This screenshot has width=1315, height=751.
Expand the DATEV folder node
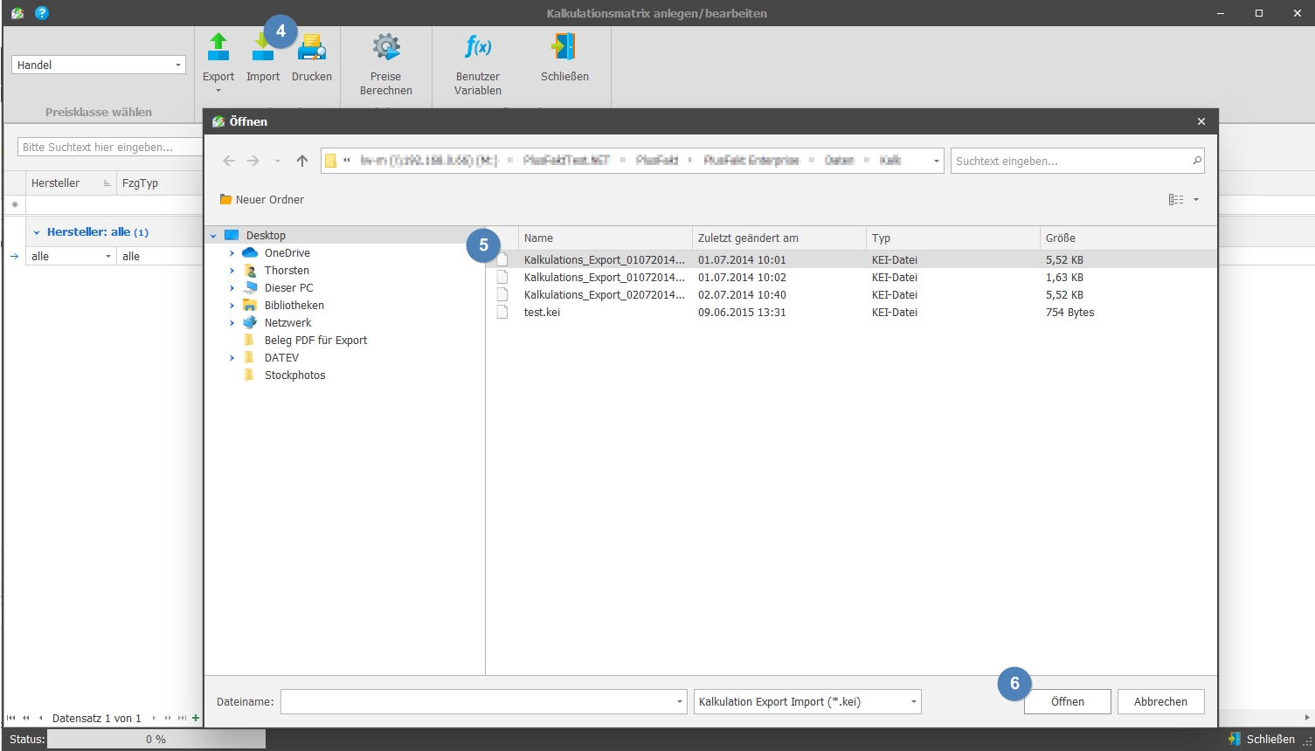tap(232, 358)
